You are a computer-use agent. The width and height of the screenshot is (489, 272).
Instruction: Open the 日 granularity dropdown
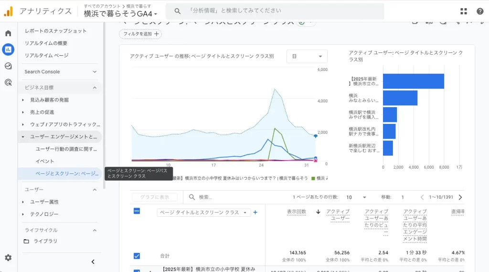[307, 56]
